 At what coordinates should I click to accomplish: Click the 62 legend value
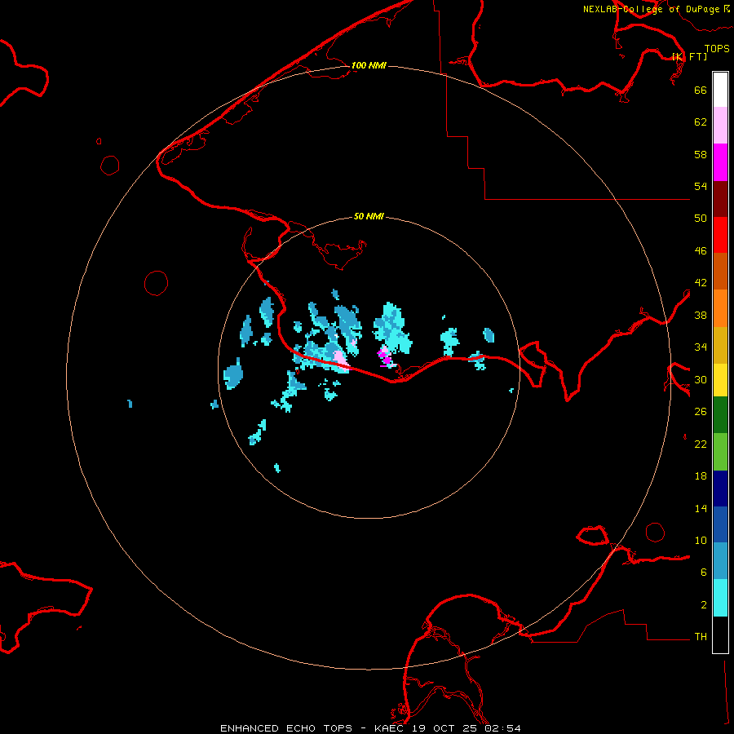(x=701, y=122)
